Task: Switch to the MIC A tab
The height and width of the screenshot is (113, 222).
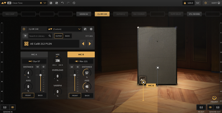Action: click(34, 55)
